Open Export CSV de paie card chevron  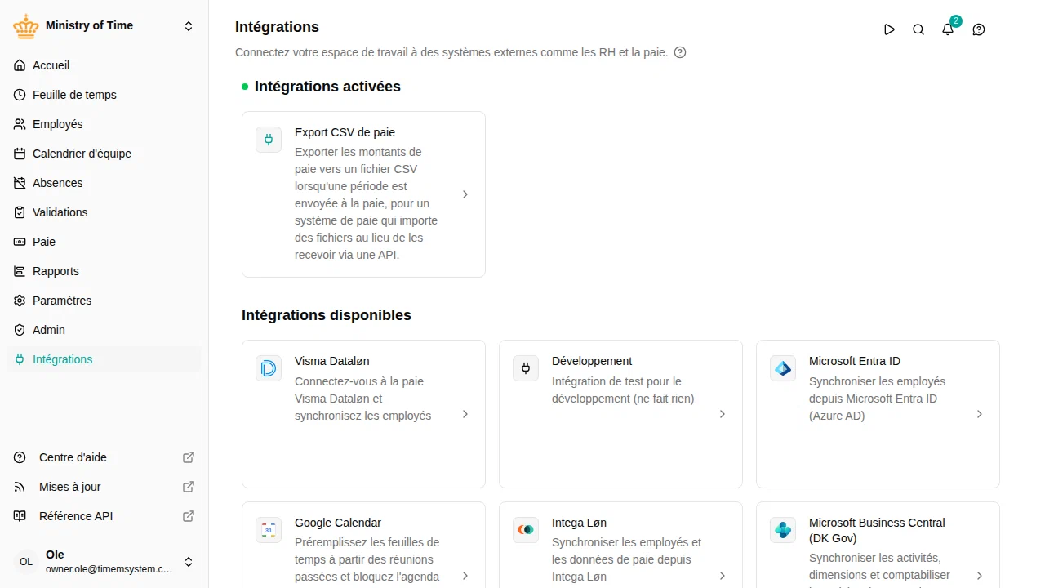pyautogui.click(x=465, y=194)
